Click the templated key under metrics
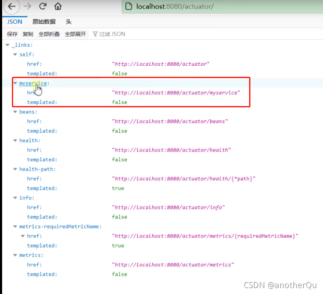 42,274
